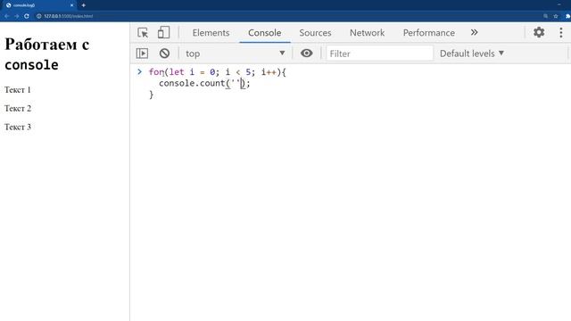This screenshot has width=571, height=321.
Task: Click the 'Текст 2' paragraph
Action: coord(18,108)
